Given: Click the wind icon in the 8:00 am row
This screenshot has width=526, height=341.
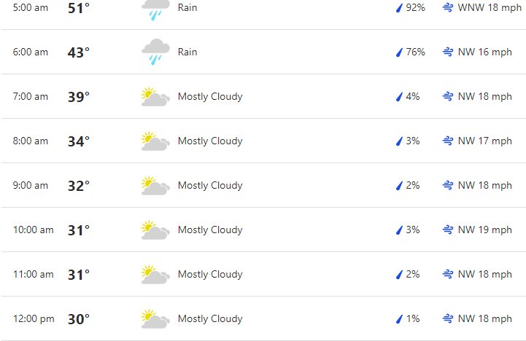Looking at the screenshot, I should (x=448, y=141).
